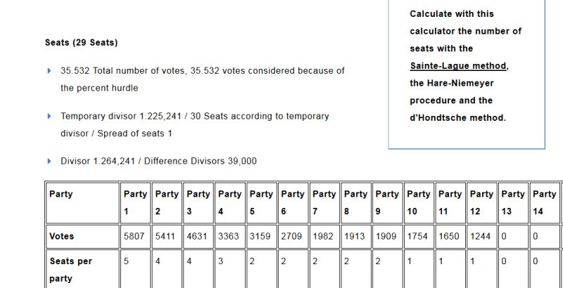563x288 pixels.
Task: Click the 3363 votes cell
Action: [230, 237]
